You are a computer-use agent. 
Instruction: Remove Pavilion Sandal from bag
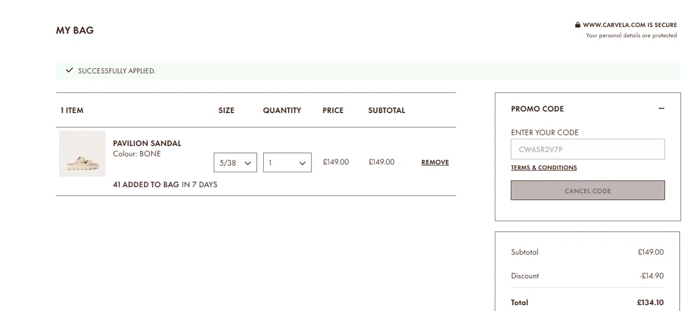(435, 162)
